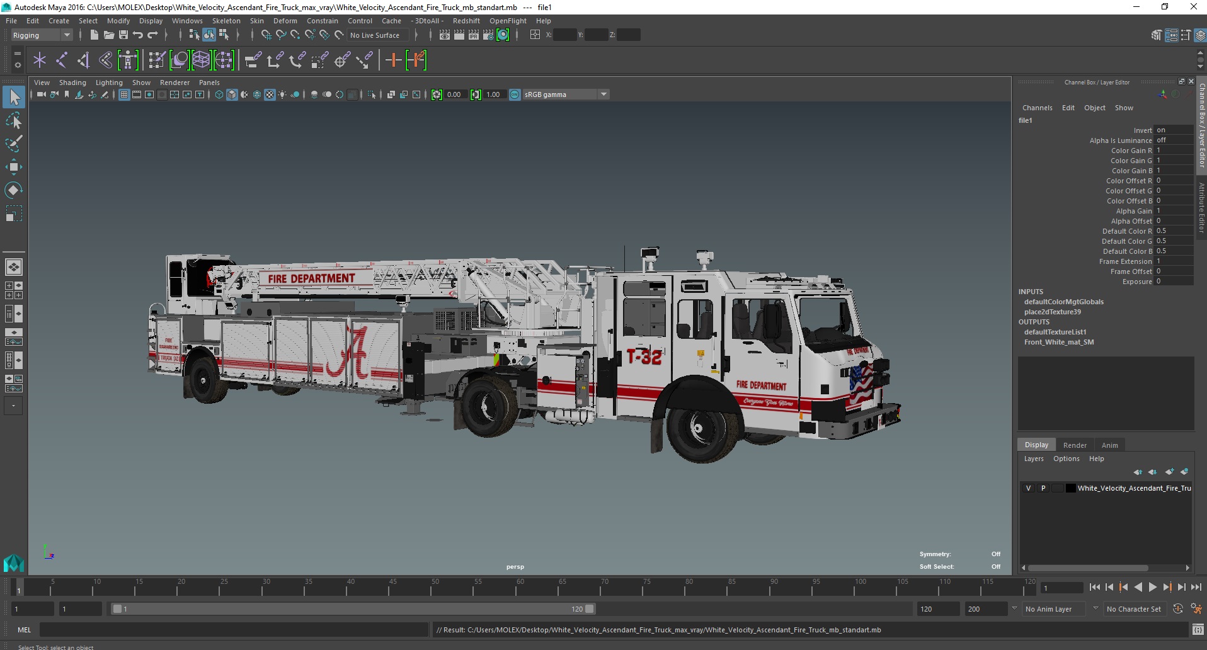Activate the Paint selection tool

point(14,144)
